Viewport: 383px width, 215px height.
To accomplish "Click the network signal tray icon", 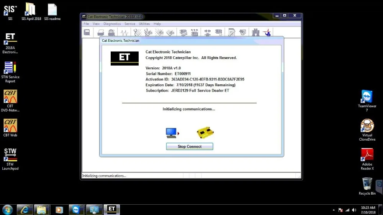I will tap(347, 210).
